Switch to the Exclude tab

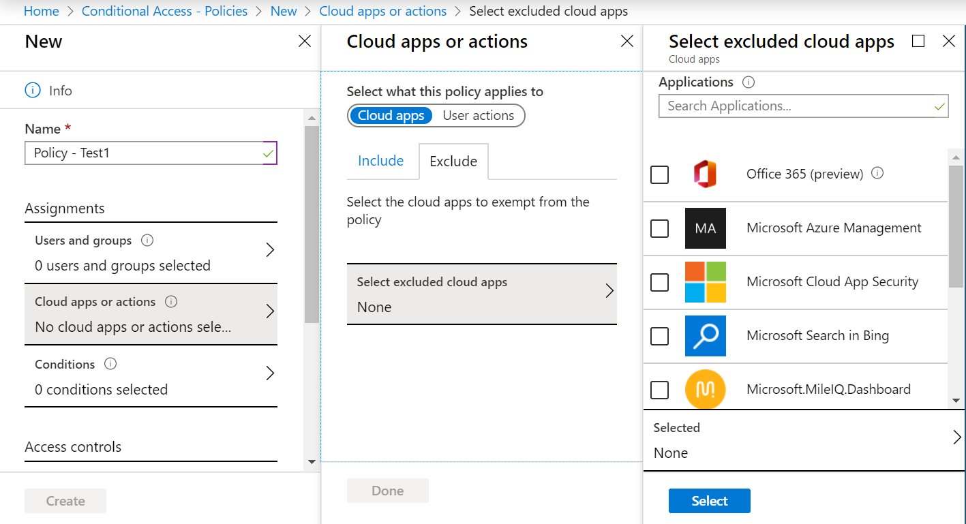pos(453,161)
